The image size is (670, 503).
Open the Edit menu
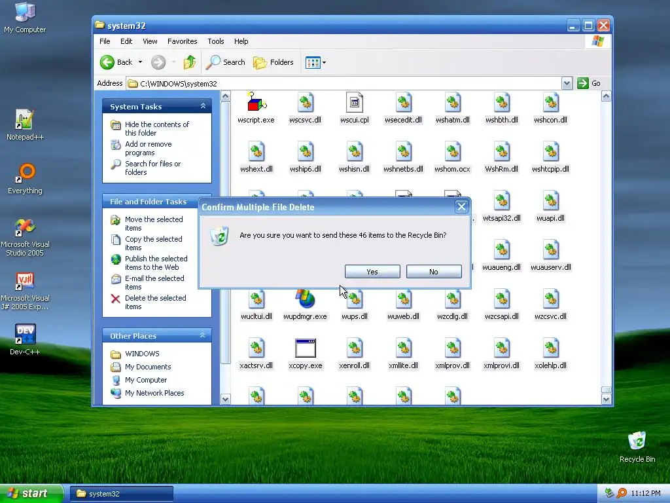coord(126,41)
